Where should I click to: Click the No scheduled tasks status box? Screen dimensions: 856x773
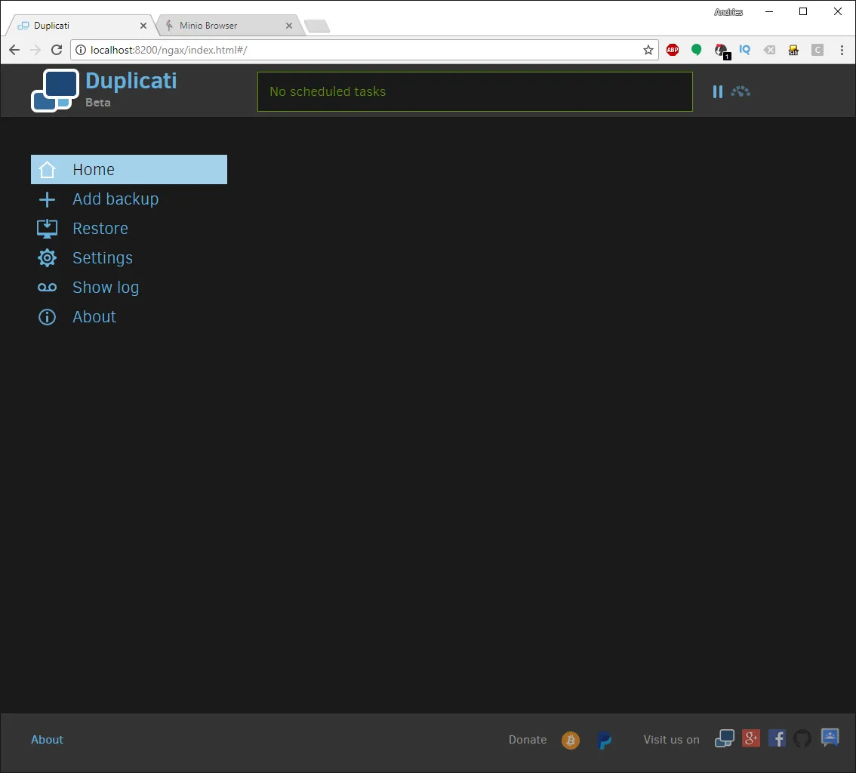475,91
